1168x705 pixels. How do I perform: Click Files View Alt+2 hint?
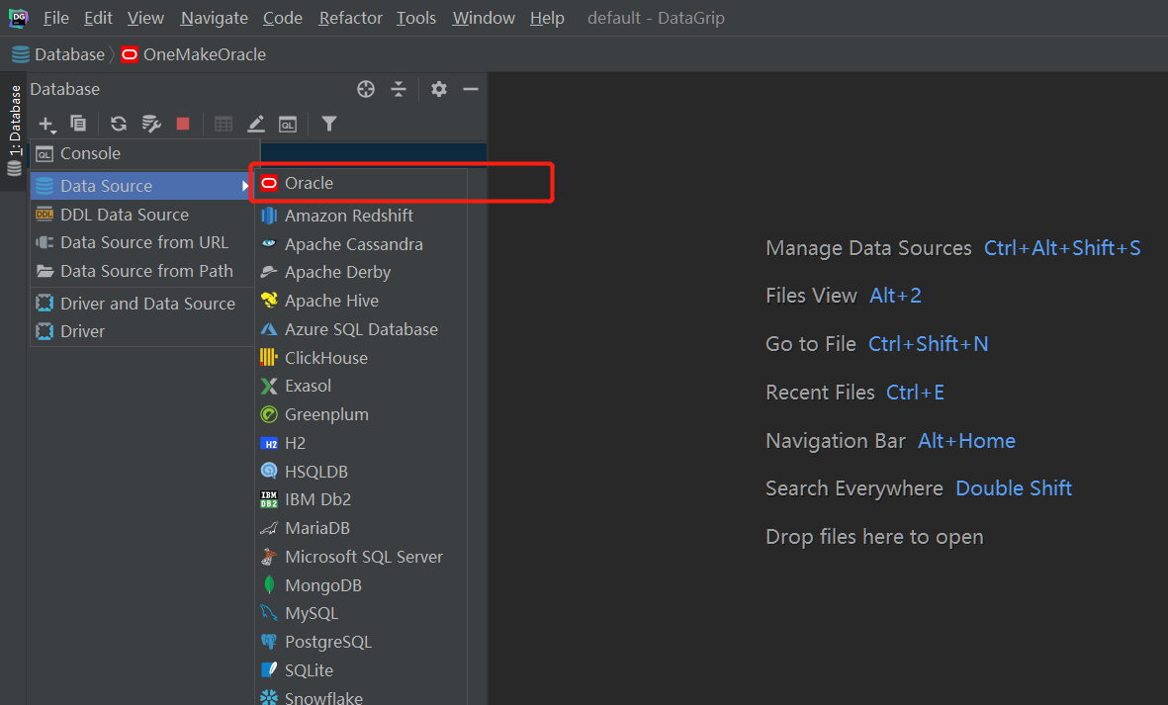point(844,296)
